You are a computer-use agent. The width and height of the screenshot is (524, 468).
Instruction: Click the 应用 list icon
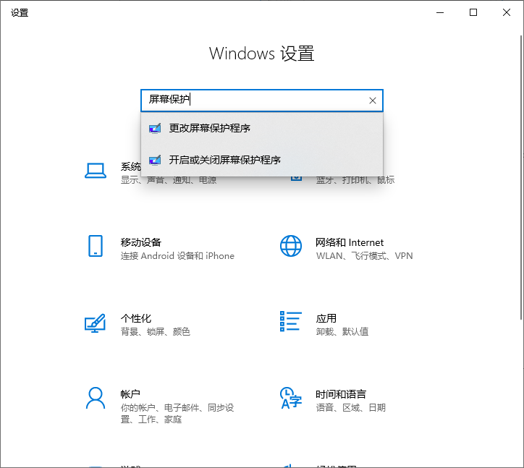point(291,321)
